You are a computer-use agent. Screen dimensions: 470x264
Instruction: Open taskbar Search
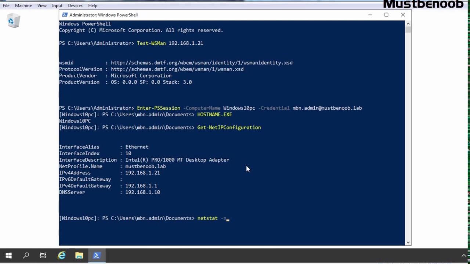26,256
